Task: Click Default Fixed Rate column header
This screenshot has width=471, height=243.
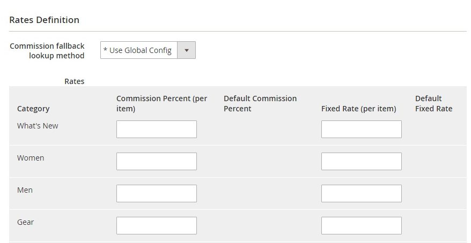Action: 434,103
